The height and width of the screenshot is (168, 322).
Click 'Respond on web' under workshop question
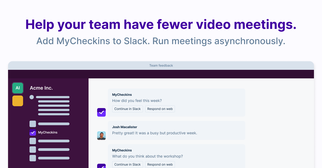[x=160, y=165]
